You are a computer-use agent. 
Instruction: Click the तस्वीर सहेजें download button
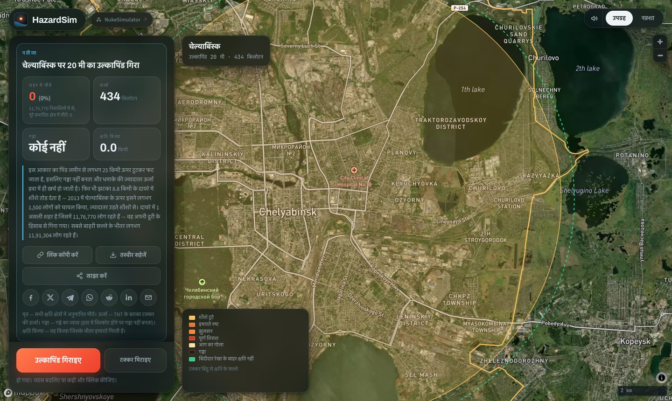point(128,255)
